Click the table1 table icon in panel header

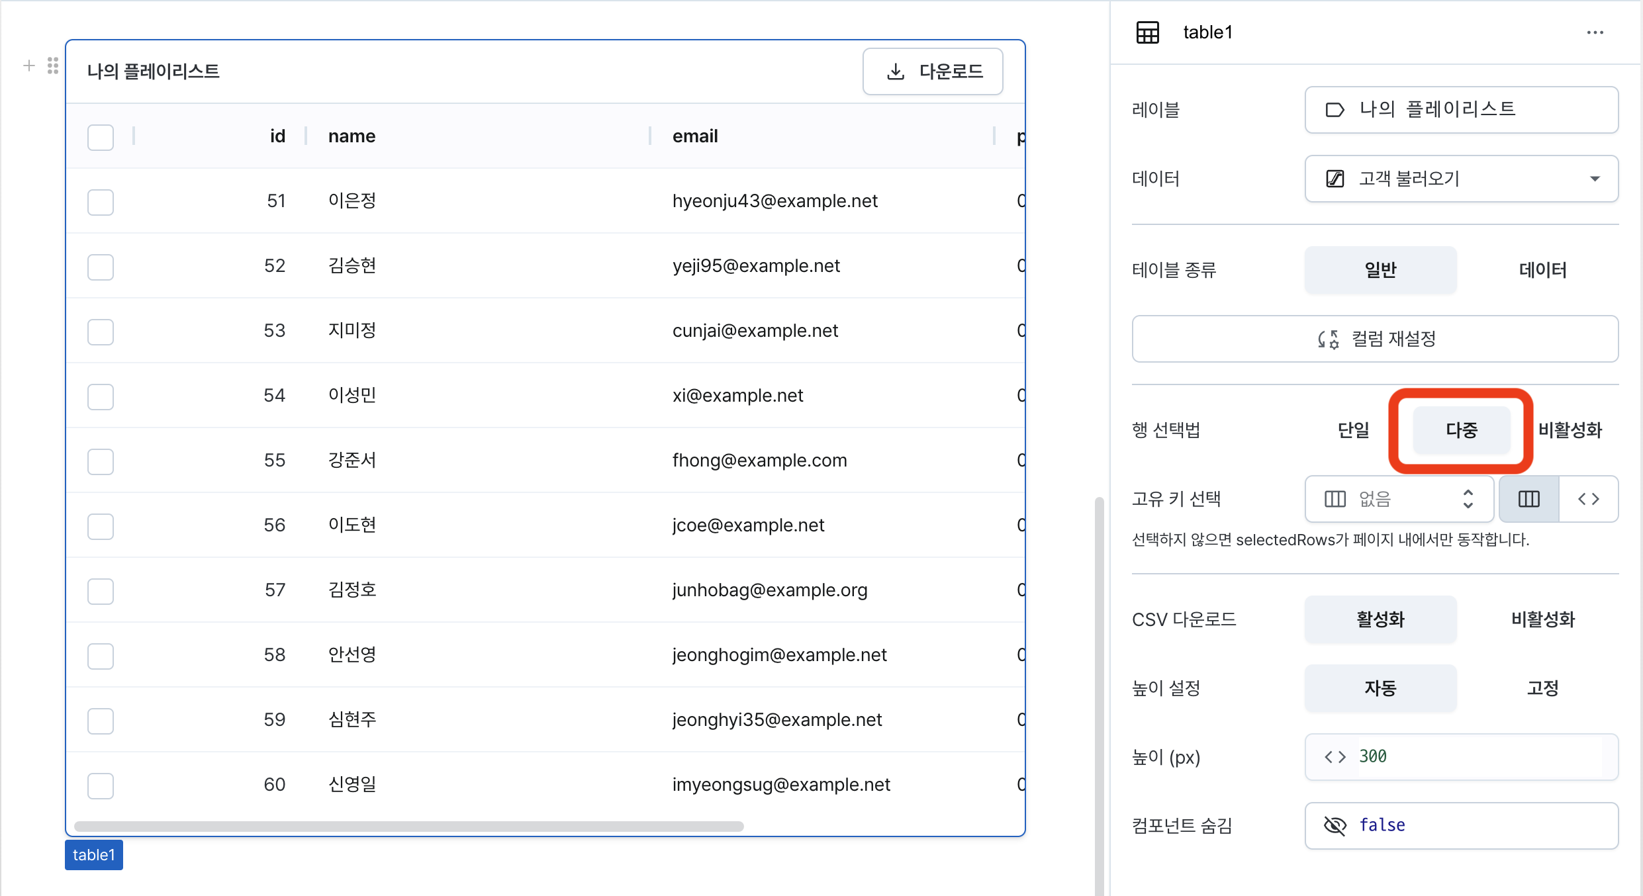(1147, 32)
